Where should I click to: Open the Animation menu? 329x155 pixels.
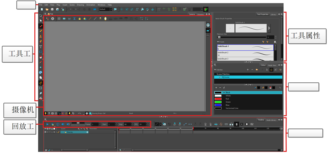(91, 5)
